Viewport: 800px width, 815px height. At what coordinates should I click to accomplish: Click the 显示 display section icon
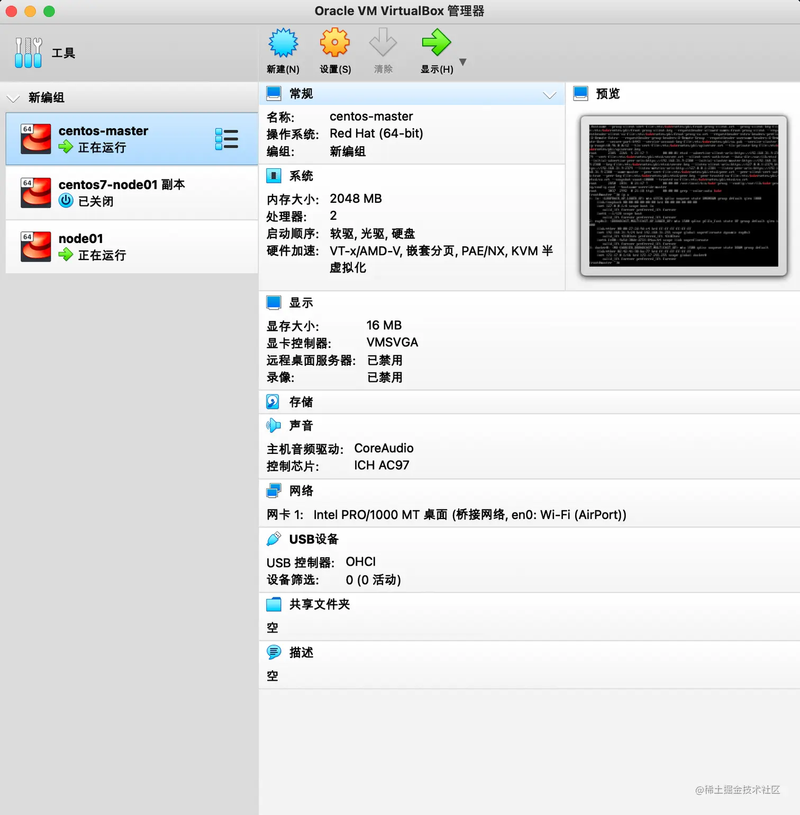(274, 302)
